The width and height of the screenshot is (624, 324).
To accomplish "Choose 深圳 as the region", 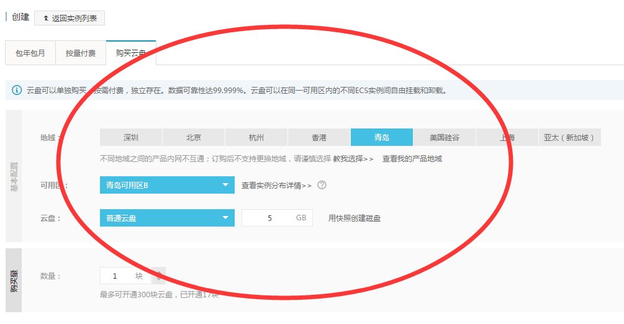I will click(130, 137).
